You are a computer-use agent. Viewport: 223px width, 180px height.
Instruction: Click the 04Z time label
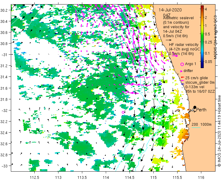point(167,15)
